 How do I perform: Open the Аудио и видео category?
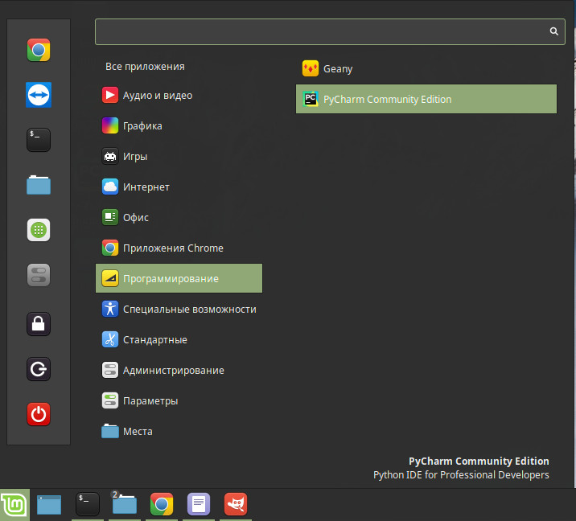(179, 96)
